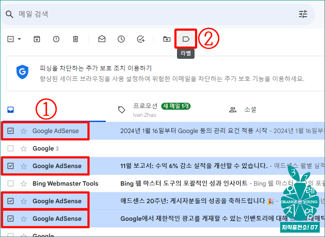Archive the selected emails
The width and height of the screenshot is (325, 237).
click(37, 39)
